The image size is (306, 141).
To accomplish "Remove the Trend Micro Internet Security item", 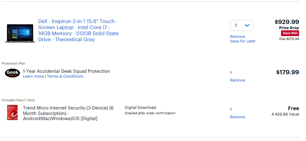I will point(238,117).
